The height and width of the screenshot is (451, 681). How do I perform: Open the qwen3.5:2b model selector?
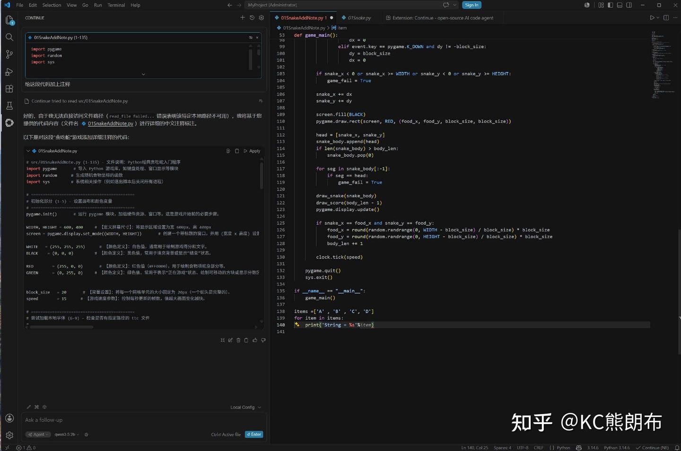66,434
